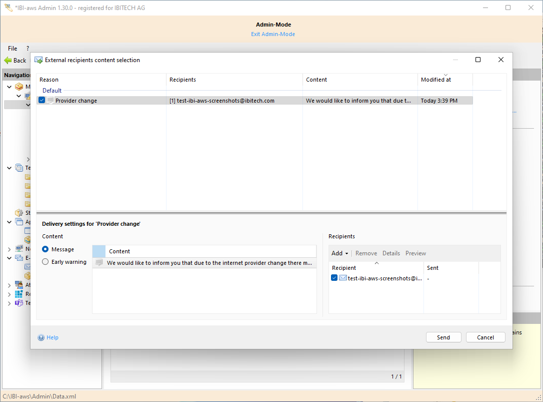Uncheck the test-ibi-aws-screenshots recipient checkbox

334,278
